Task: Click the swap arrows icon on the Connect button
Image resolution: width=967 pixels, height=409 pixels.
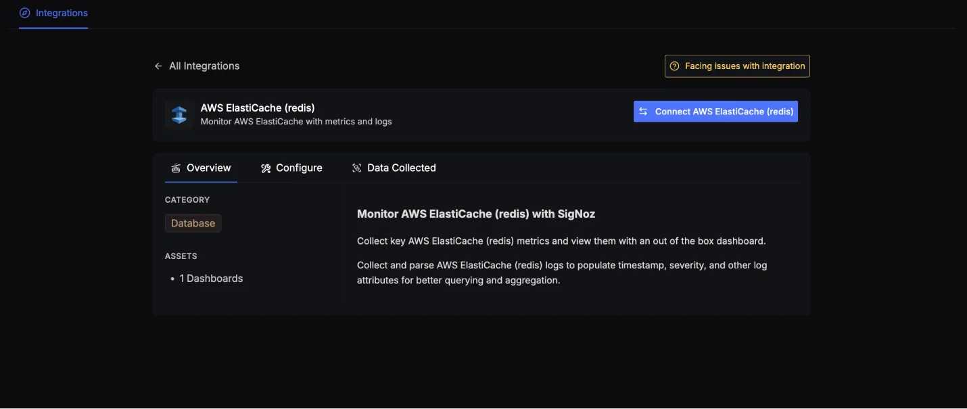Action: pos(643,112)
